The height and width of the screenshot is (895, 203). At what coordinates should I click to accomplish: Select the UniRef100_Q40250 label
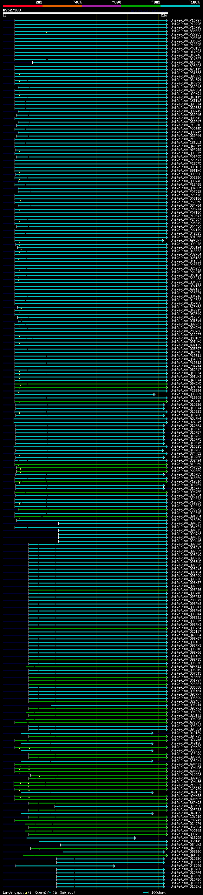click(186, 83)
